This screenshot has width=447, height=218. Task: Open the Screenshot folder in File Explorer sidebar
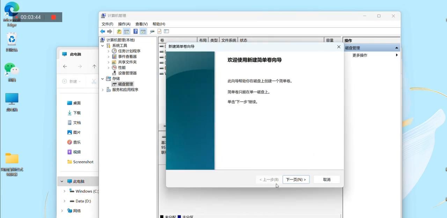pos(83,162)
